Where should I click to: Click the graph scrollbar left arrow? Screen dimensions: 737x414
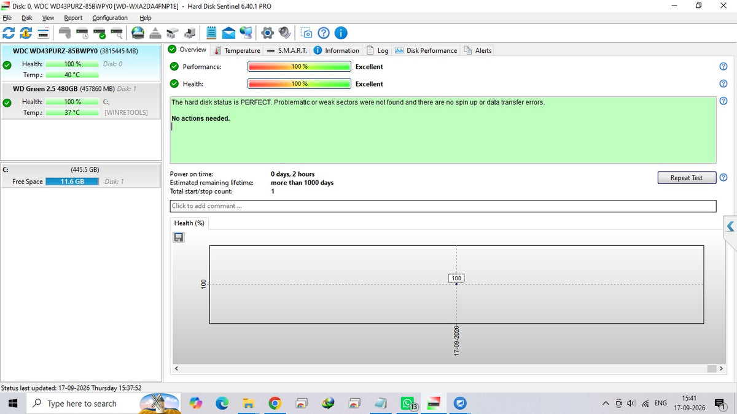(177, 369)
